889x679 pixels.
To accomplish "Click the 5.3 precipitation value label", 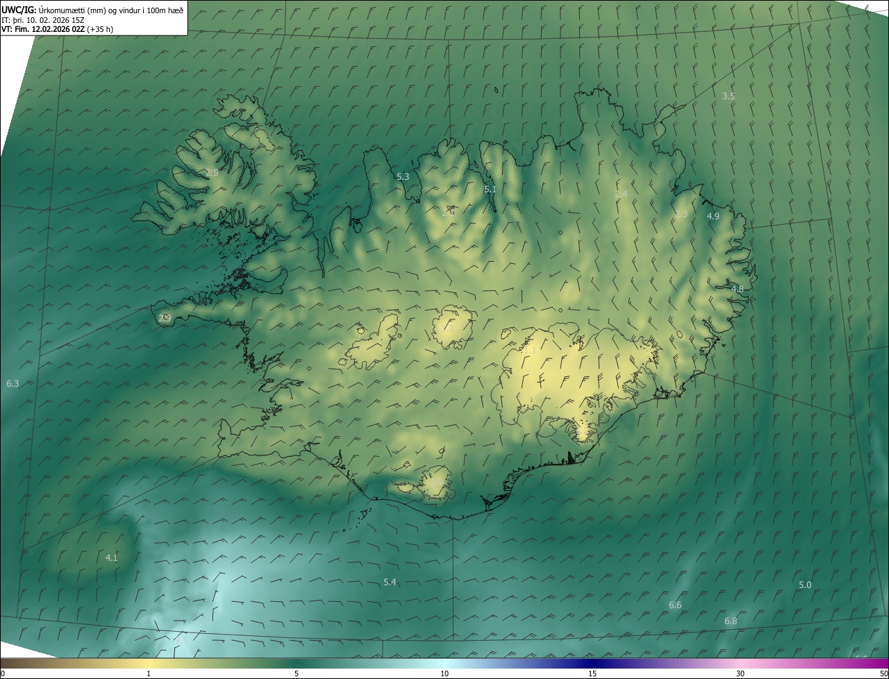I will coord(403,177).
